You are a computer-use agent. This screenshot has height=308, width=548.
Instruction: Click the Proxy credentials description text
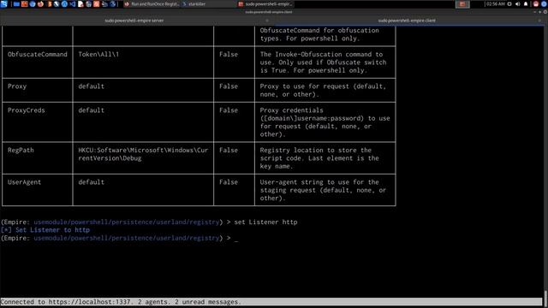(325, 122)
